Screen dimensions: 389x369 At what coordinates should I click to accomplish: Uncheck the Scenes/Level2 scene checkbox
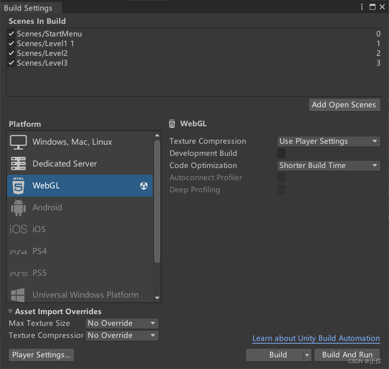12,53
